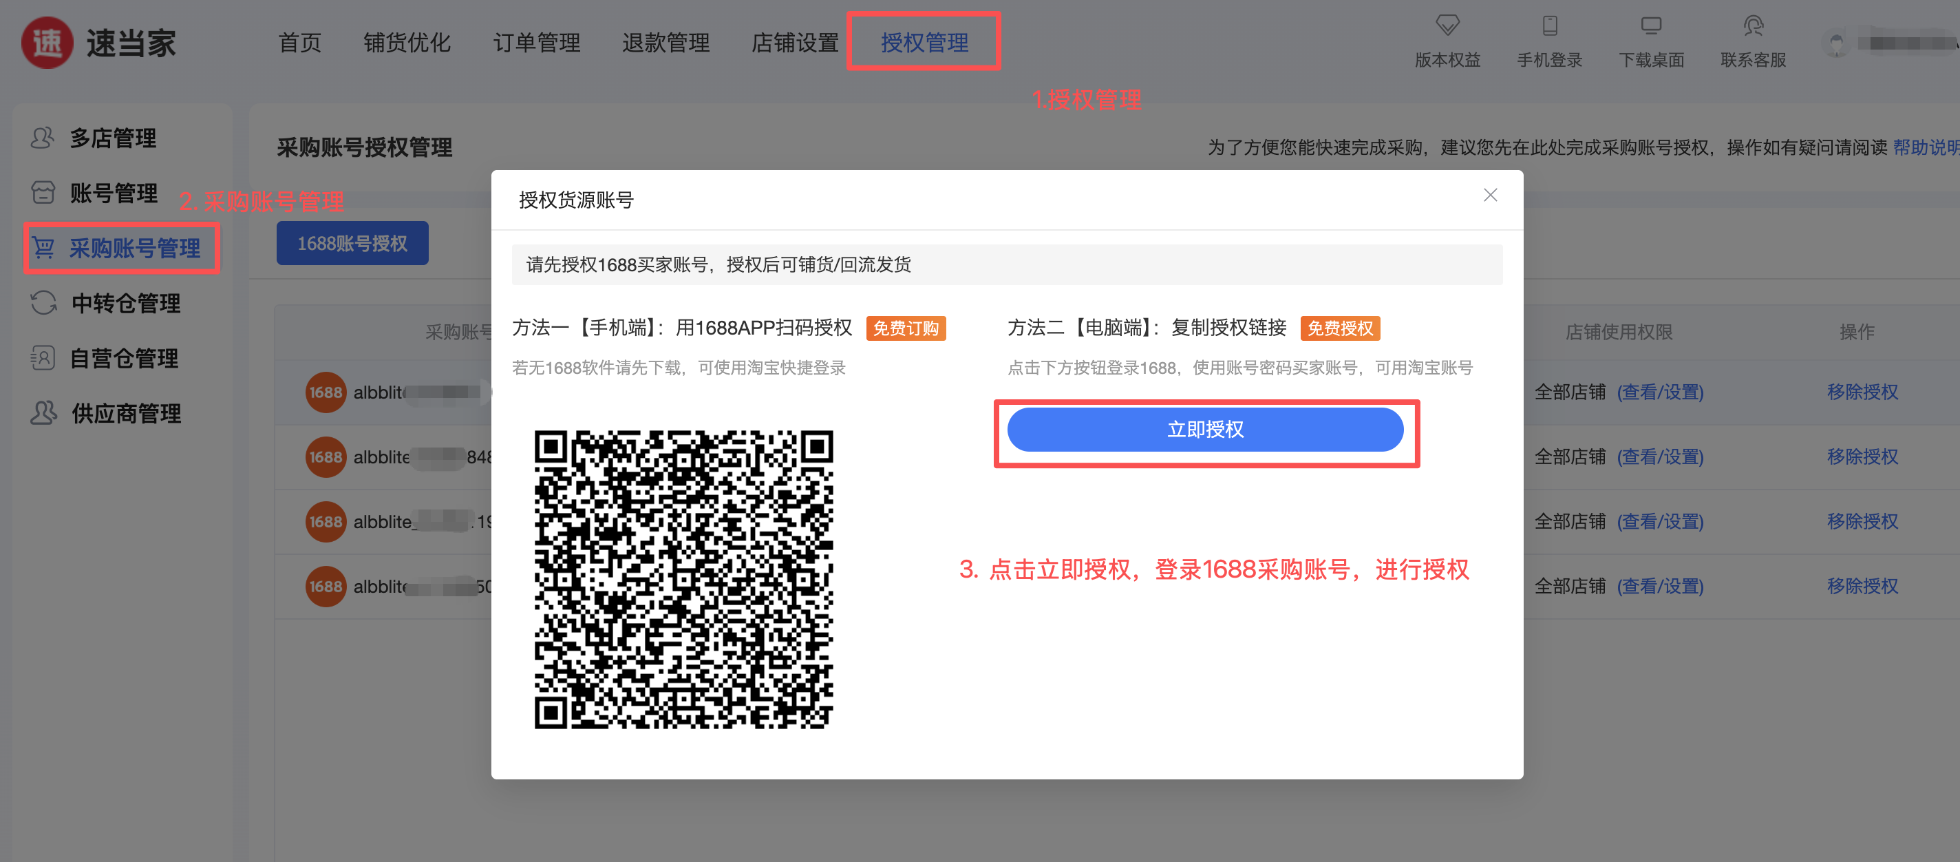Click the 手机登录 phone icon
This screenshot has width=1960, height=862.
[1549, 26]
